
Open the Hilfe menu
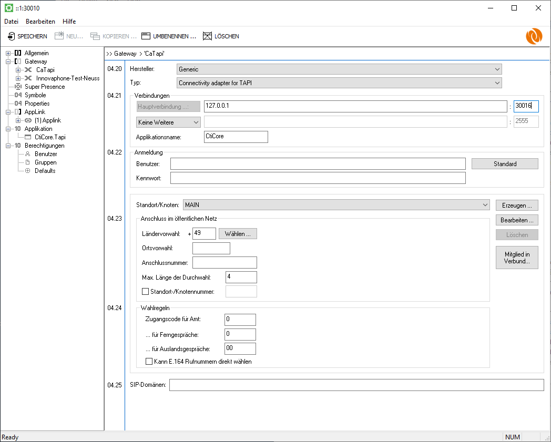point(69,22)
